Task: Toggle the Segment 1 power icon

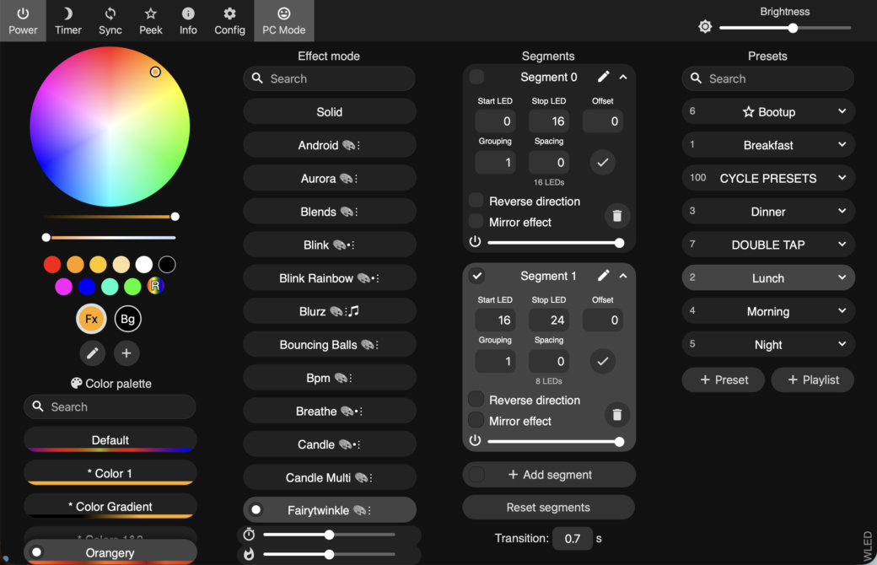Action: click(x=475, y=441)
